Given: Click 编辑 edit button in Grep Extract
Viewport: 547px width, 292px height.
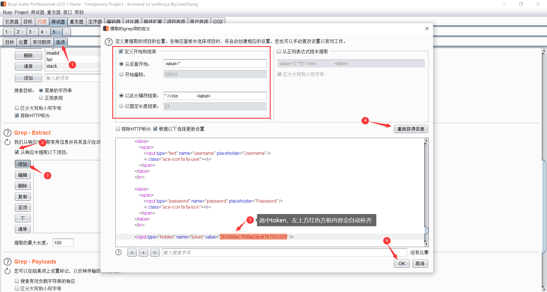Looking at the screenshot, I should tap(23, 175).
